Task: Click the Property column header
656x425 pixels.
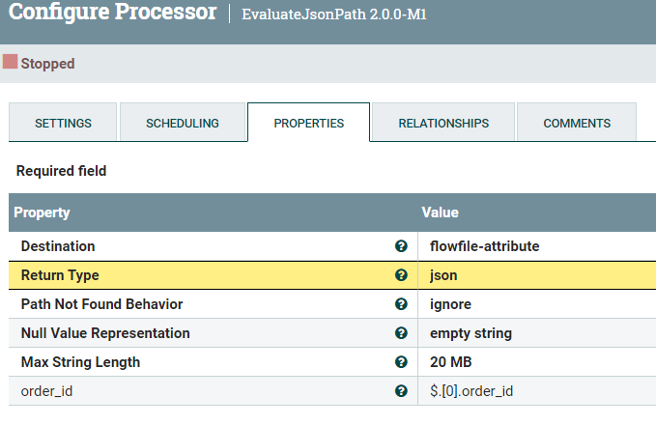Action: click(42, 212)
